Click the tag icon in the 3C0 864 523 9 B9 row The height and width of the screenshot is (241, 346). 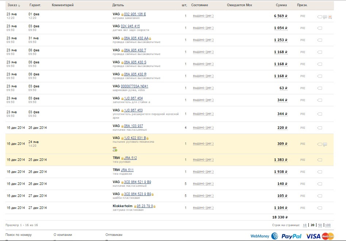[319, 196]
